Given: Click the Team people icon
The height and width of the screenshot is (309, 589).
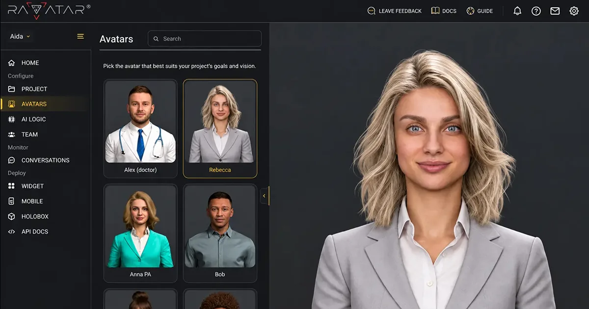Looking at the screenshot, I should tap(12, 134).
